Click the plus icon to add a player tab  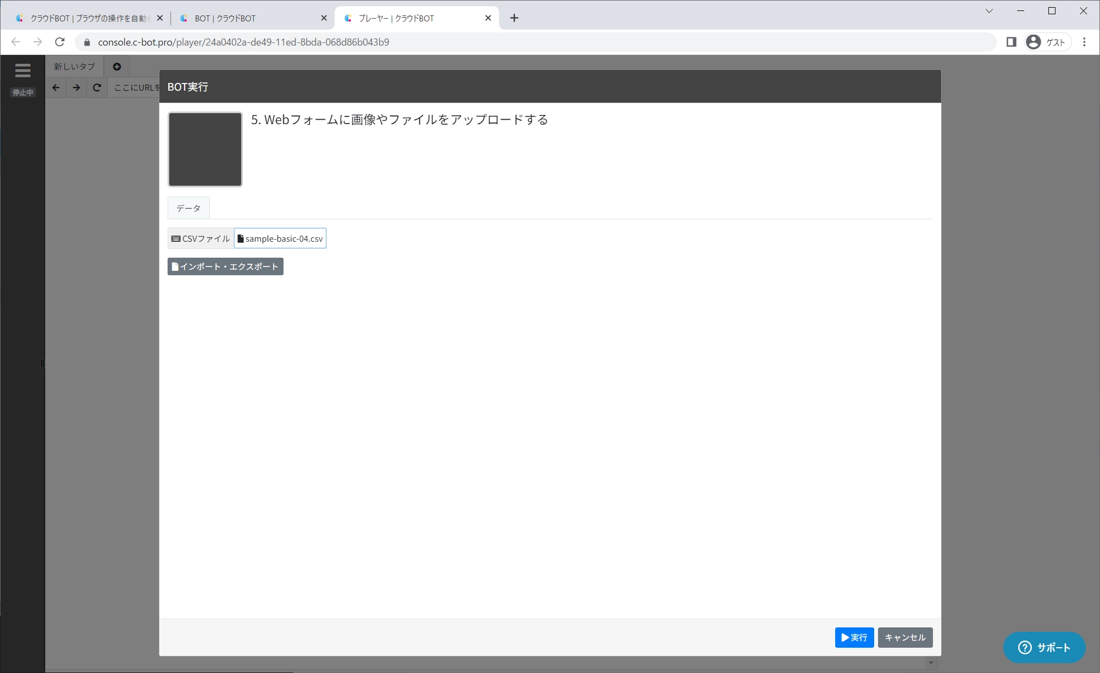[x=116, y=66]
